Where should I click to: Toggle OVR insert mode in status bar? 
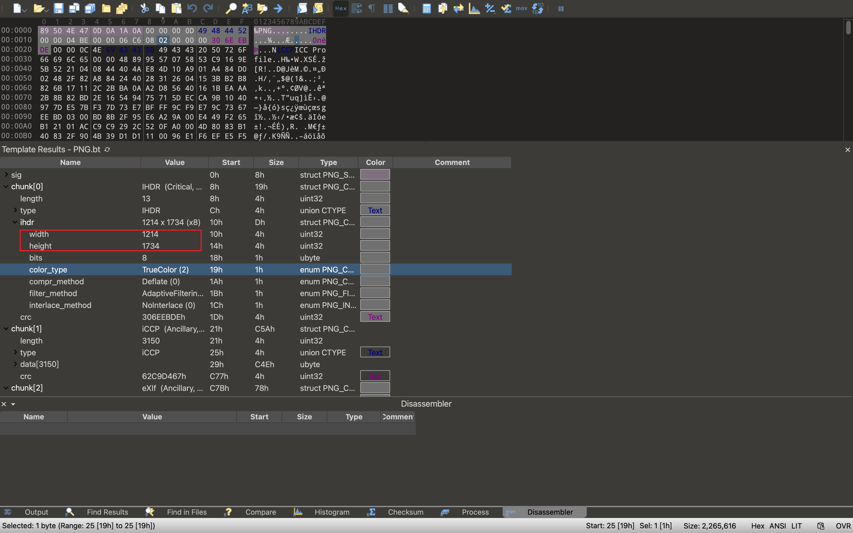coord(843,526)
